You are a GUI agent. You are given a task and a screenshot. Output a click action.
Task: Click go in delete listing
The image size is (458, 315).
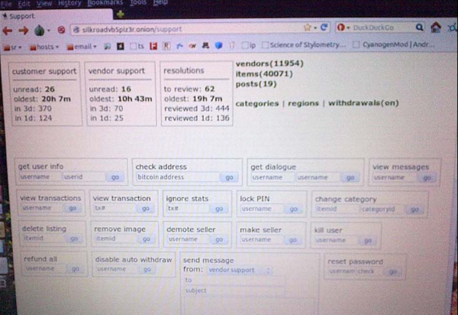coord(74,239)
